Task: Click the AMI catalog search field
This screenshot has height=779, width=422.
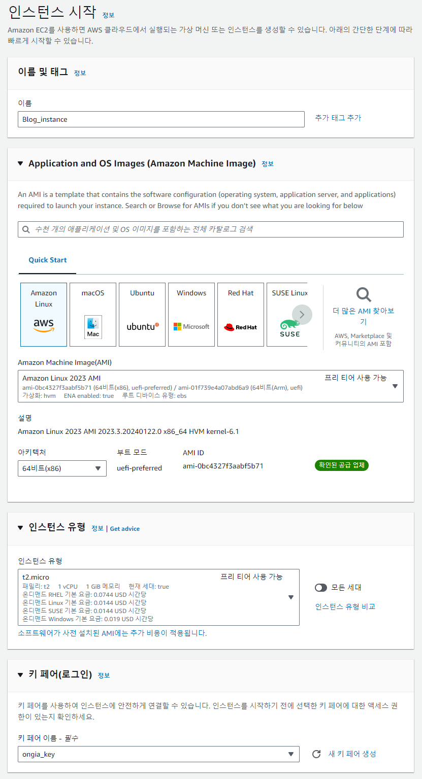Action: (x=211, y=229)
